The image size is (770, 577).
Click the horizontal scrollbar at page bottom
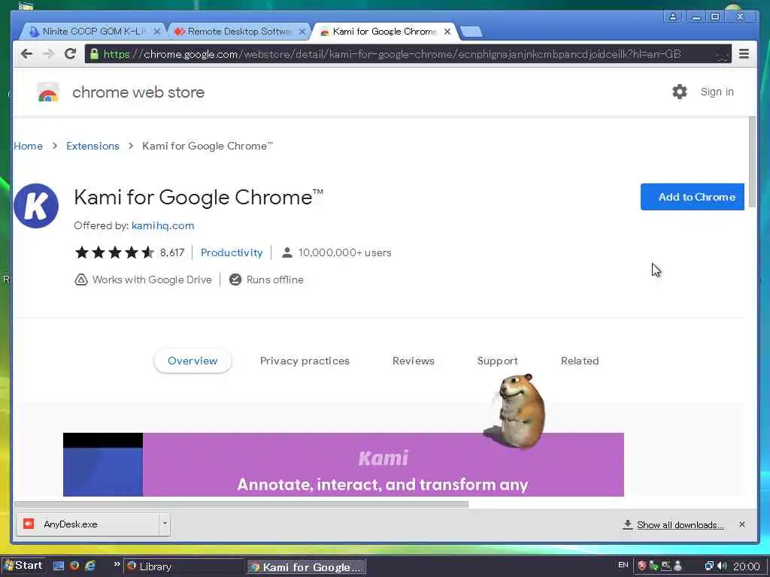[x=241, y=504]
